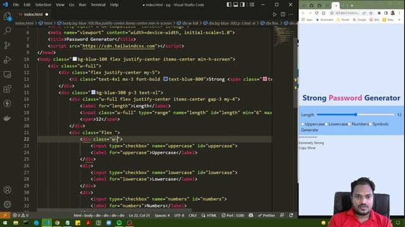
Task: Open the tailwindcss CDN link in code
Action: (118, 46)
